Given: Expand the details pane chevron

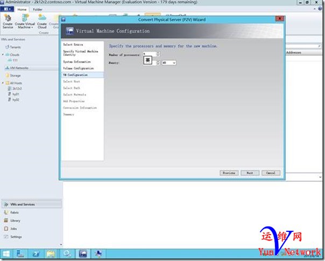Looking at the screenshot, I should (x=320, y=177).
